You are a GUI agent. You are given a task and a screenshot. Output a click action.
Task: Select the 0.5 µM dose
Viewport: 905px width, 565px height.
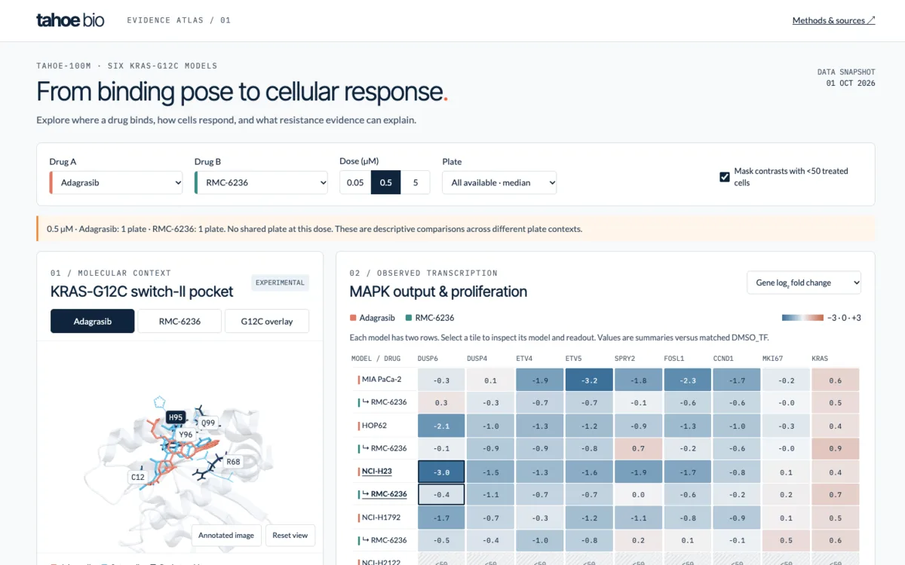pos(385,182)
